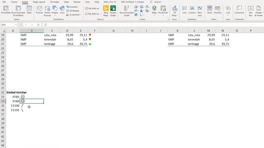This screenshot has width=264, height=148.
Task: Insert a SmartArt graphic
Action: click(x=72, y=7)
